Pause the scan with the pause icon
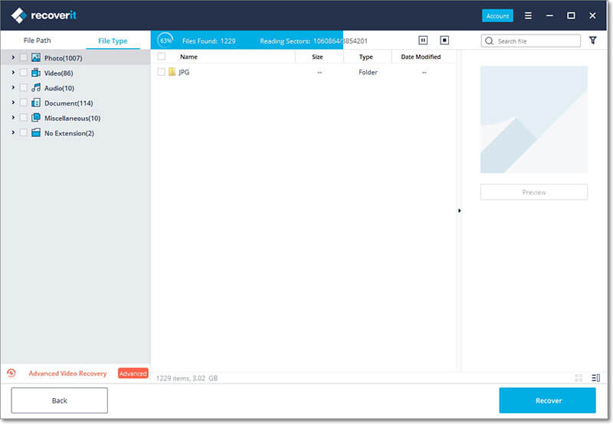 coord(423,41)
